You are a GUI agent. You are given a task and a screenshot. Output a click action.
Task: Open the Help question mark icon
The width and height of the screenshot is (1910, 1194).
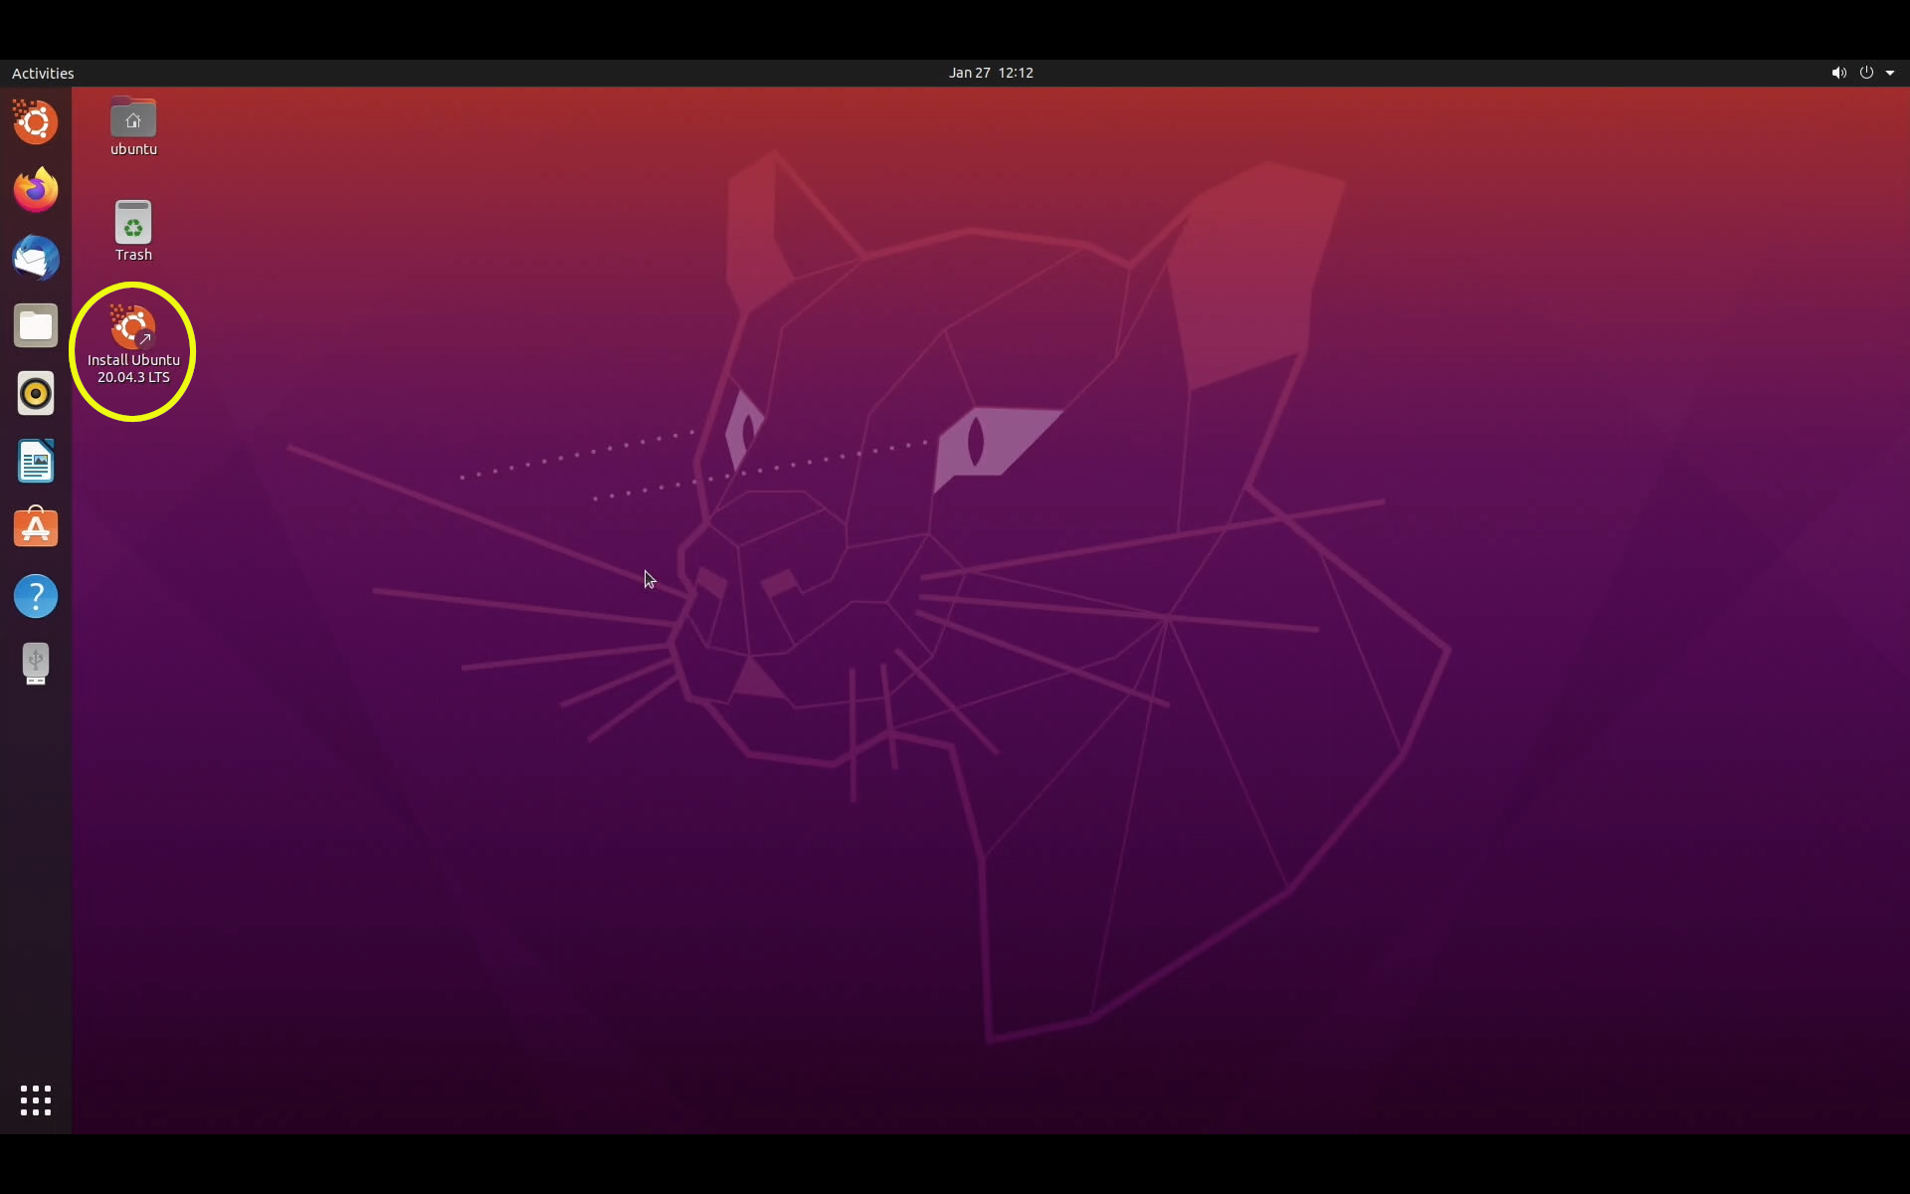pyautogui.click(x=36, y=596)
